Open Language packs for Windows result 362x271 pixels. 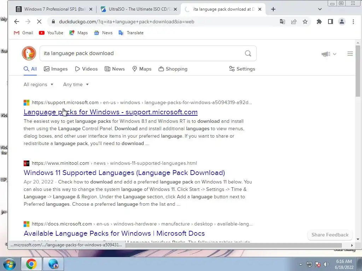(x=111, y=112)
